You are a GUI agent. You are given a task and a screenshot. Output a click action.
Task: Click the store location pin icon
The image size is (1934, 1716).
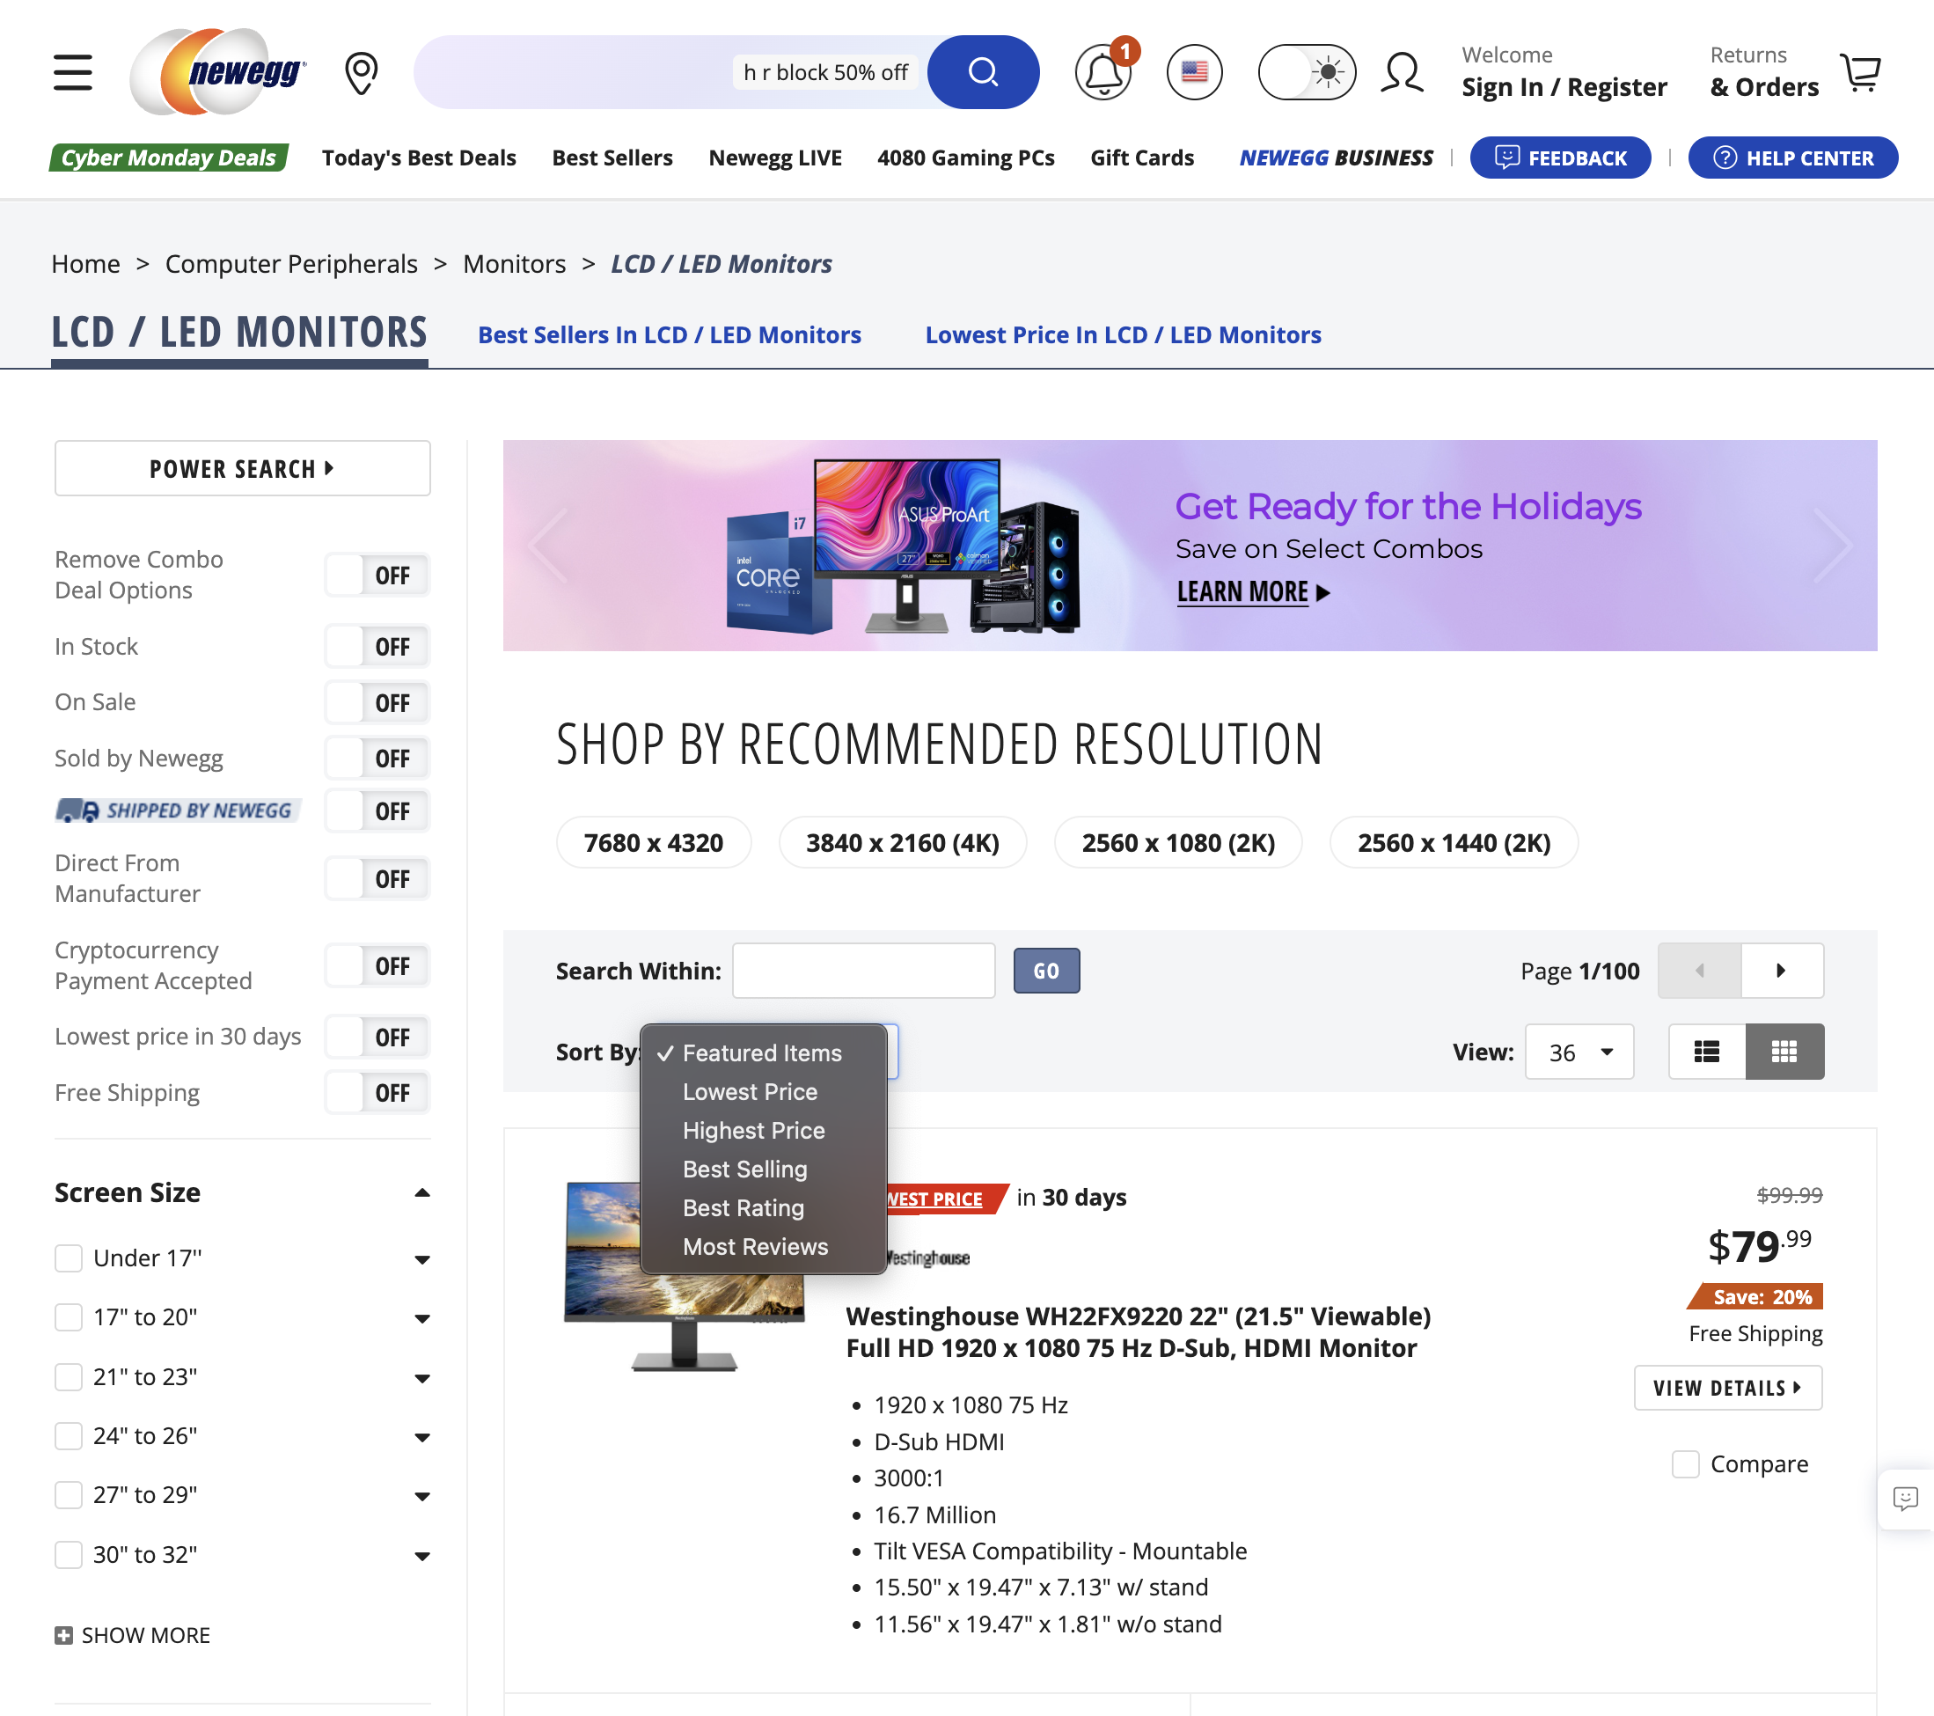pyautogui.click(x=361, y=72)
